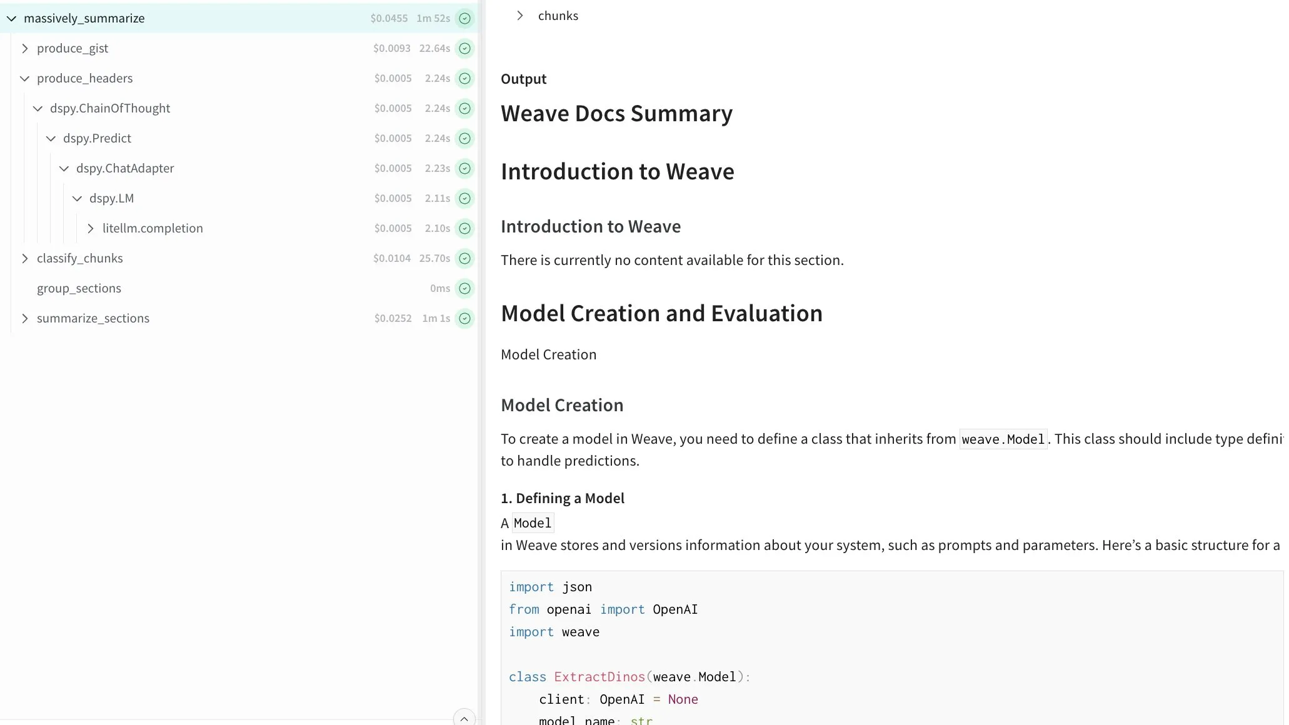Image resolution: width=1289 pixels, height=725 pixels.
Task: Click the summarize_sections success status icon
Action: click(464, 318)
